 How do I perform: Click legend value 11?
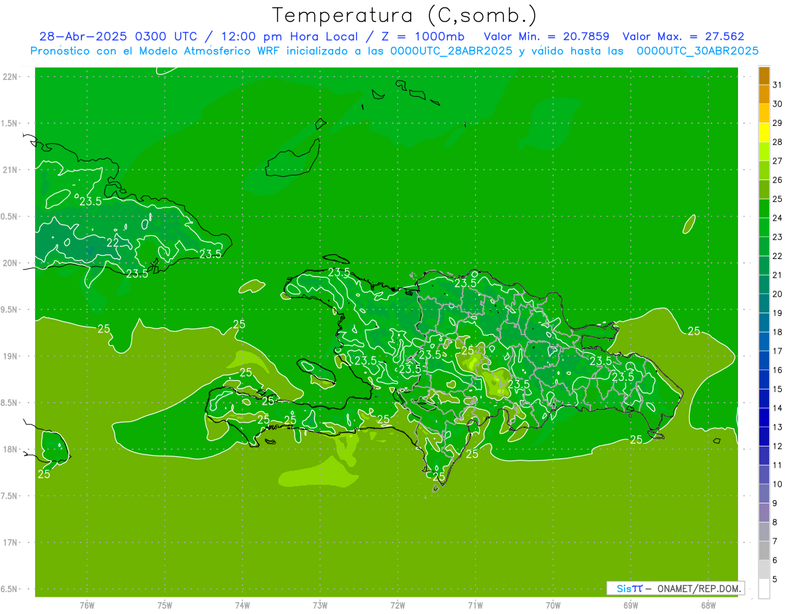tap(777, 465)
